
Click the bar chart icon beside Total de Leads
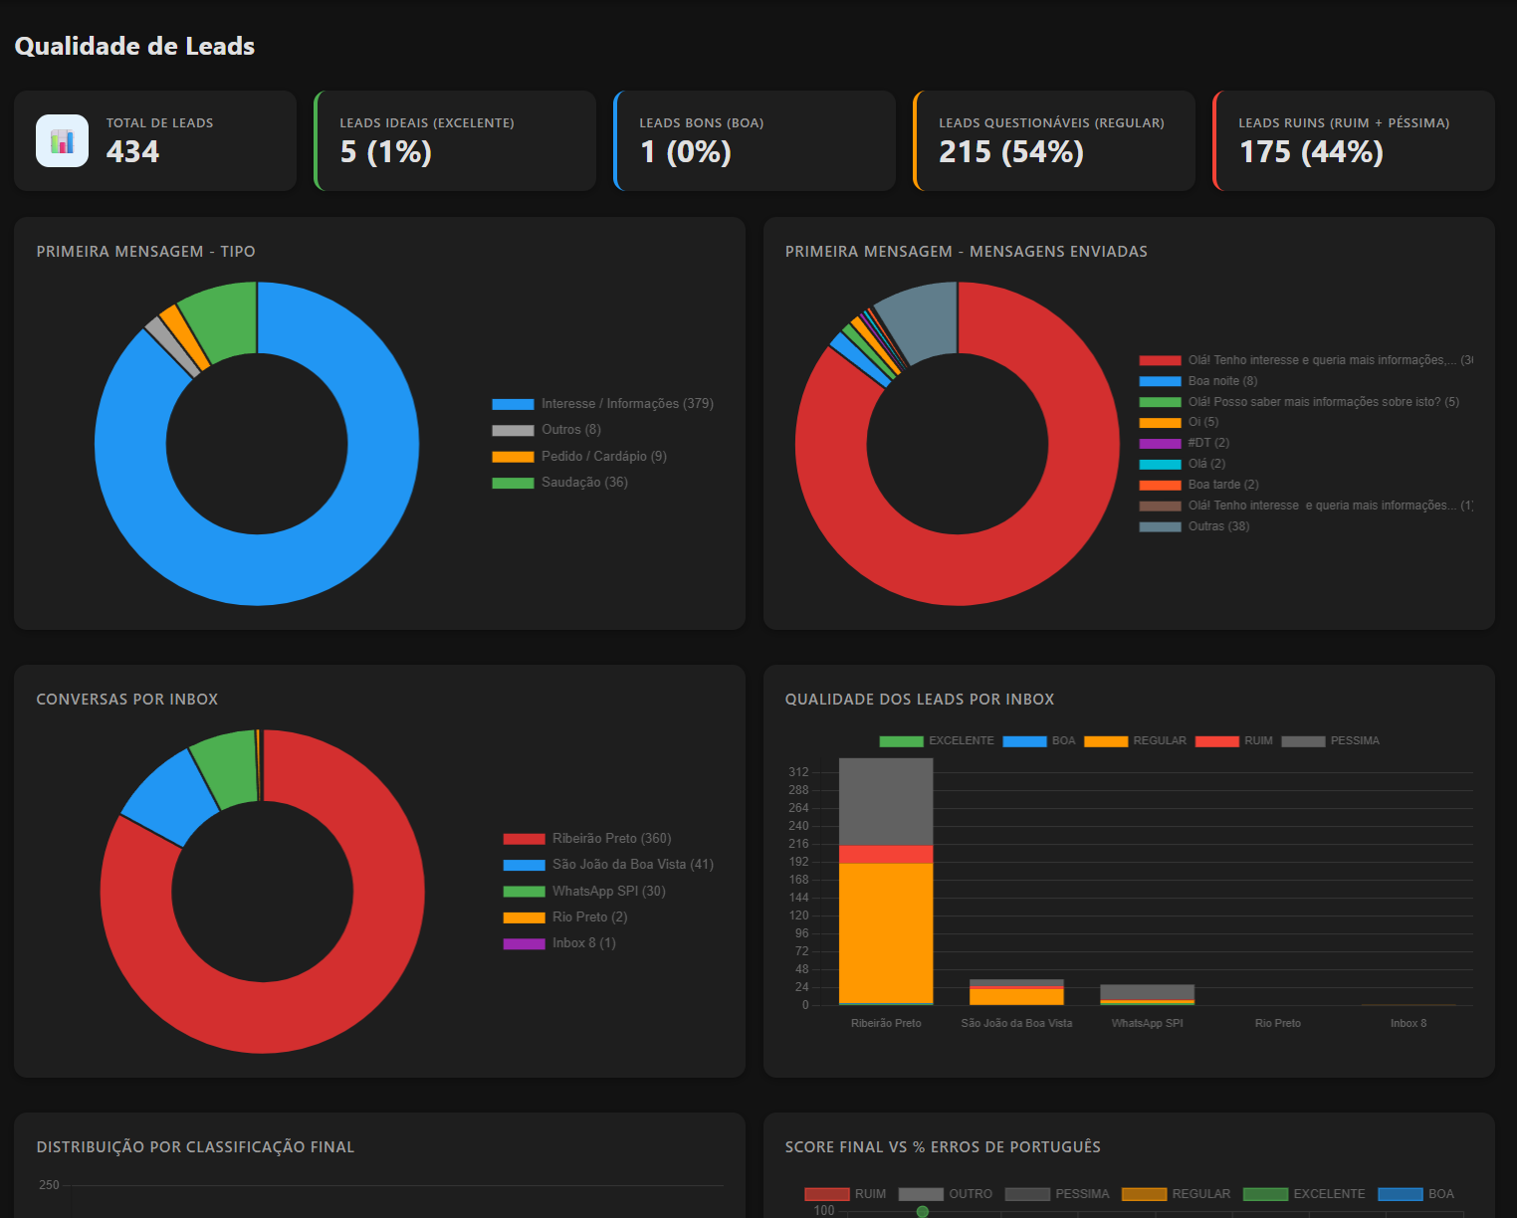(x=62, y=140)
